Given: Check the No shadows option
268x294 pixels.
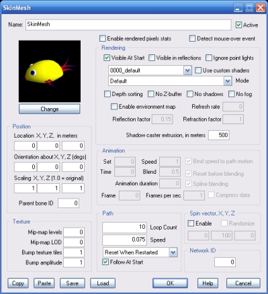Looking at the screenshot, I should point(190,94).
